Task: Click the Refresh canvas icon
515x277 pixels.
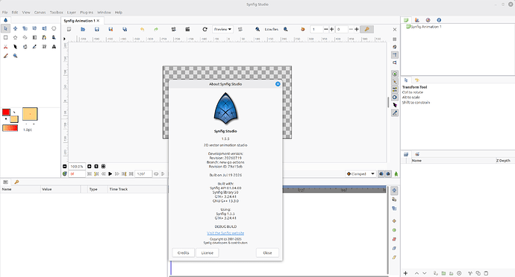Action: pyautogui.click(x=205, y=29)
